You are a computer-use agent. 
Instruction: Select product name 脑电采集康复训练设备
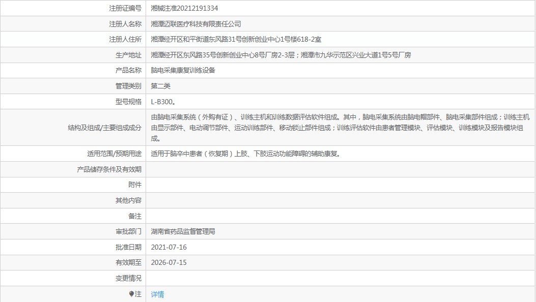click(x=183, y=70)
